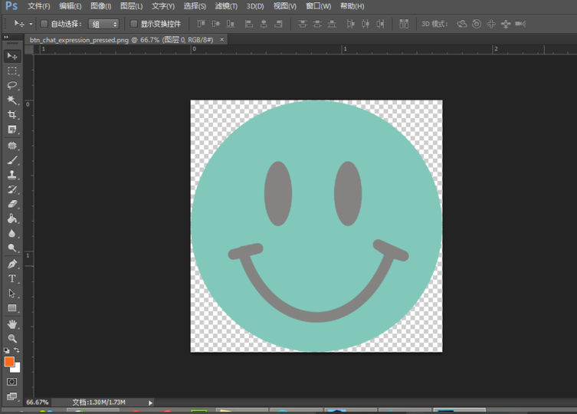Check the 显示变换控件 checkbox
This screenshot has width=577, height=414.
click(134, 24)
